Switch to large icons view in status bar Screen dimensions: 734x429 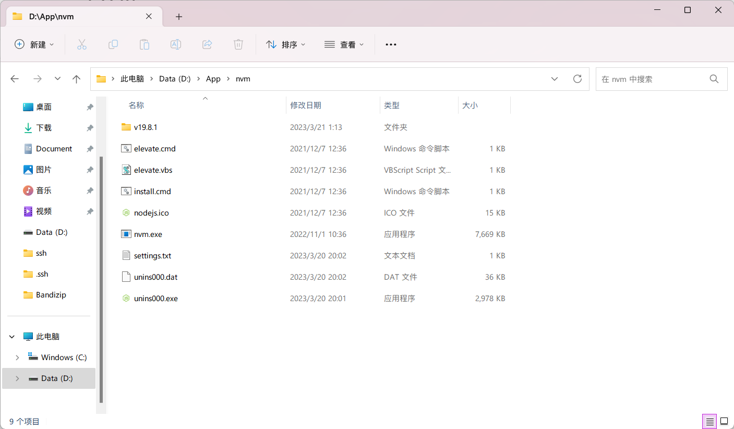coord(724,421)
